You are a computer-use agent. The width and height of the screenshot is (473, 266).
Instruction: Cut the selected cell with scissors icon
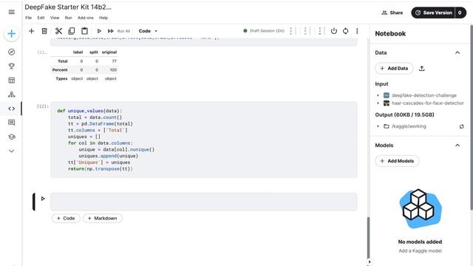pos(58,31)
